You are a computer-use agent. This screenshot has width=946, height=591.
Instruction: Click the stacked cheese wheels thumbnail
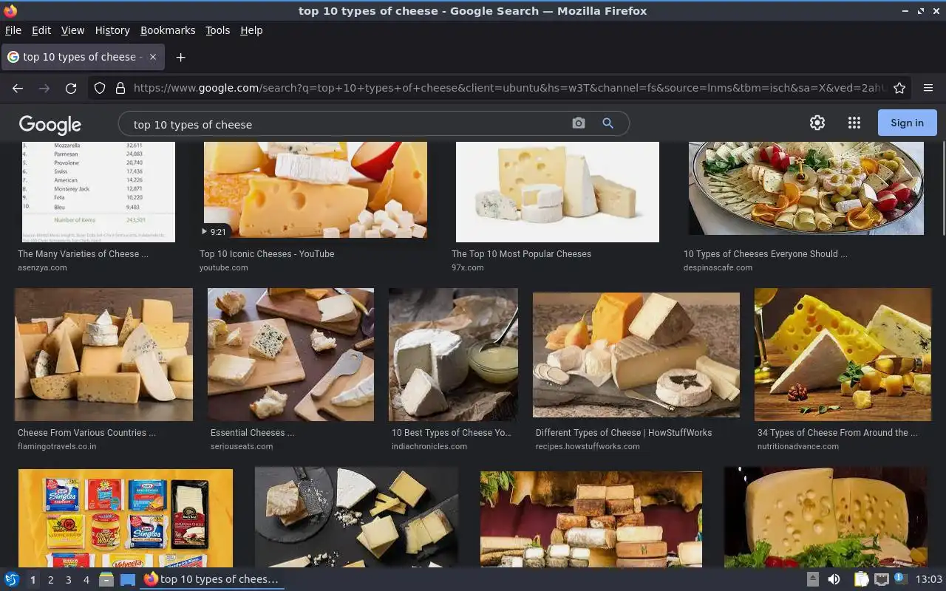[x=591, y=519]
